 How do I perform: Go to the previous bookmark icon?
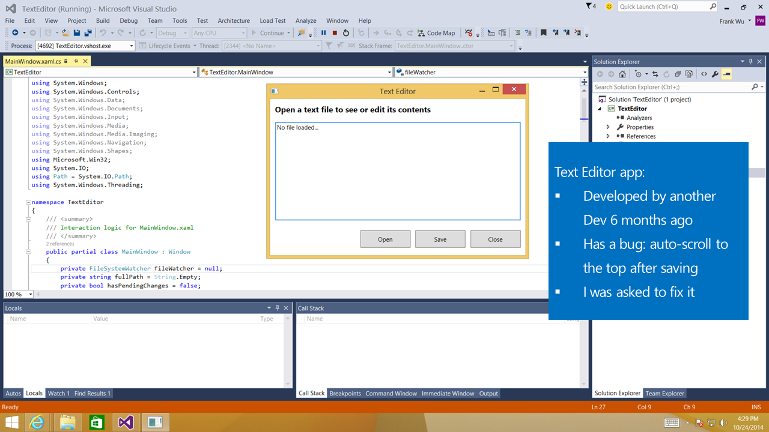pyautogui.click(x=555, y=33)
